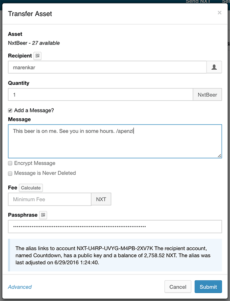Enable Message is Never Deleted checkbox
This screenshot has width=230, height=301.
click(10, 173)
